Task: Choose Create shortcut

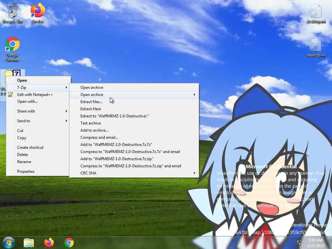Action: point(38,148)
